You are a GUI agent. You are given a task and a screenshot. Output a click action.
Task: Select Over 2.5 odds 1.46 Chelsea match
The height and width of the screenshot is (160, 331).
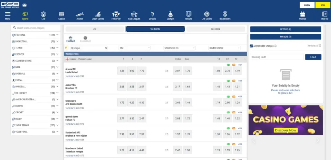pos(187,102)
